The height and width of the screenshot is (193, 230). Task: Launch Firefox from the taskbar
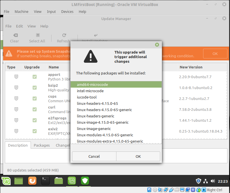[x=32, y=181]
